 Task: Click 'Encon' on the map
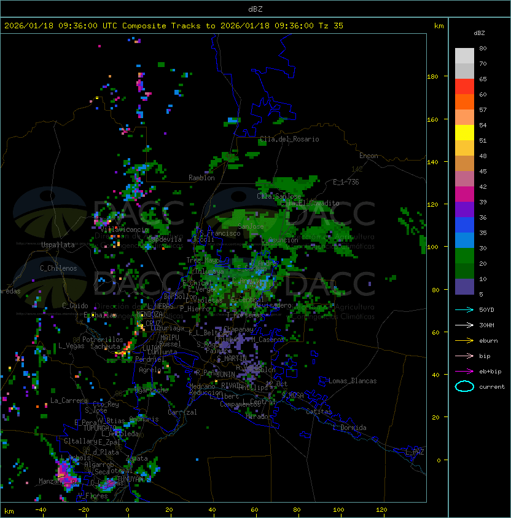(369, 156)
